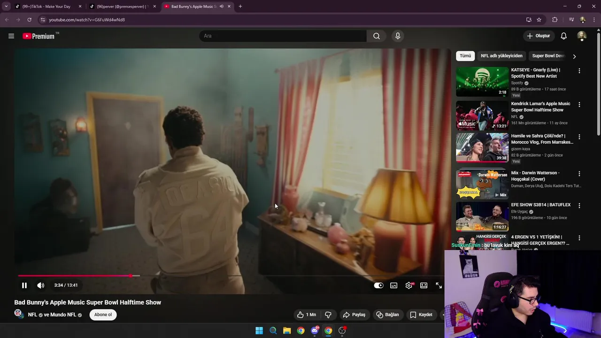Screen dimensions: 601x338
Task: Open the Darwin Watterson Mix thumbnail
Action: (x=482, y=184)
